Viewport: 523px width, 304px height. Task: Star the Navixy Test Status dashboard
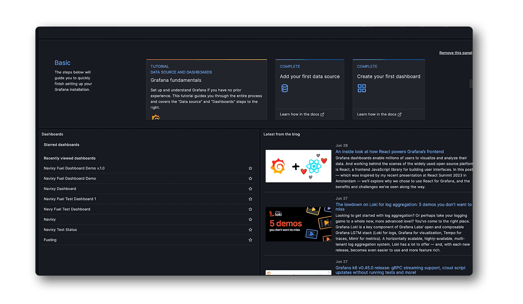tap(250, 230)
